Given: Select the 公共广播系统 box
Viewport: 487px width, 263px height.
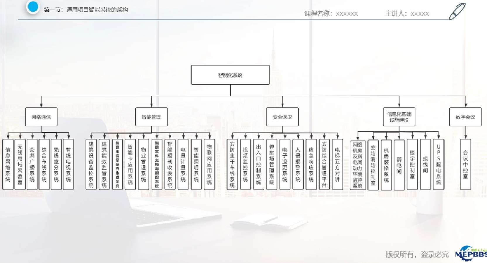Looking at the screenshot, I should coord(32,164).
